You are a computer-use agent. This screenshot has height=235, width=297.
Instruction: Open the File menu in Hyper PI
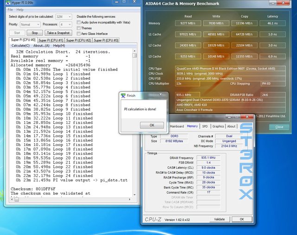click(x=10, y=10)
